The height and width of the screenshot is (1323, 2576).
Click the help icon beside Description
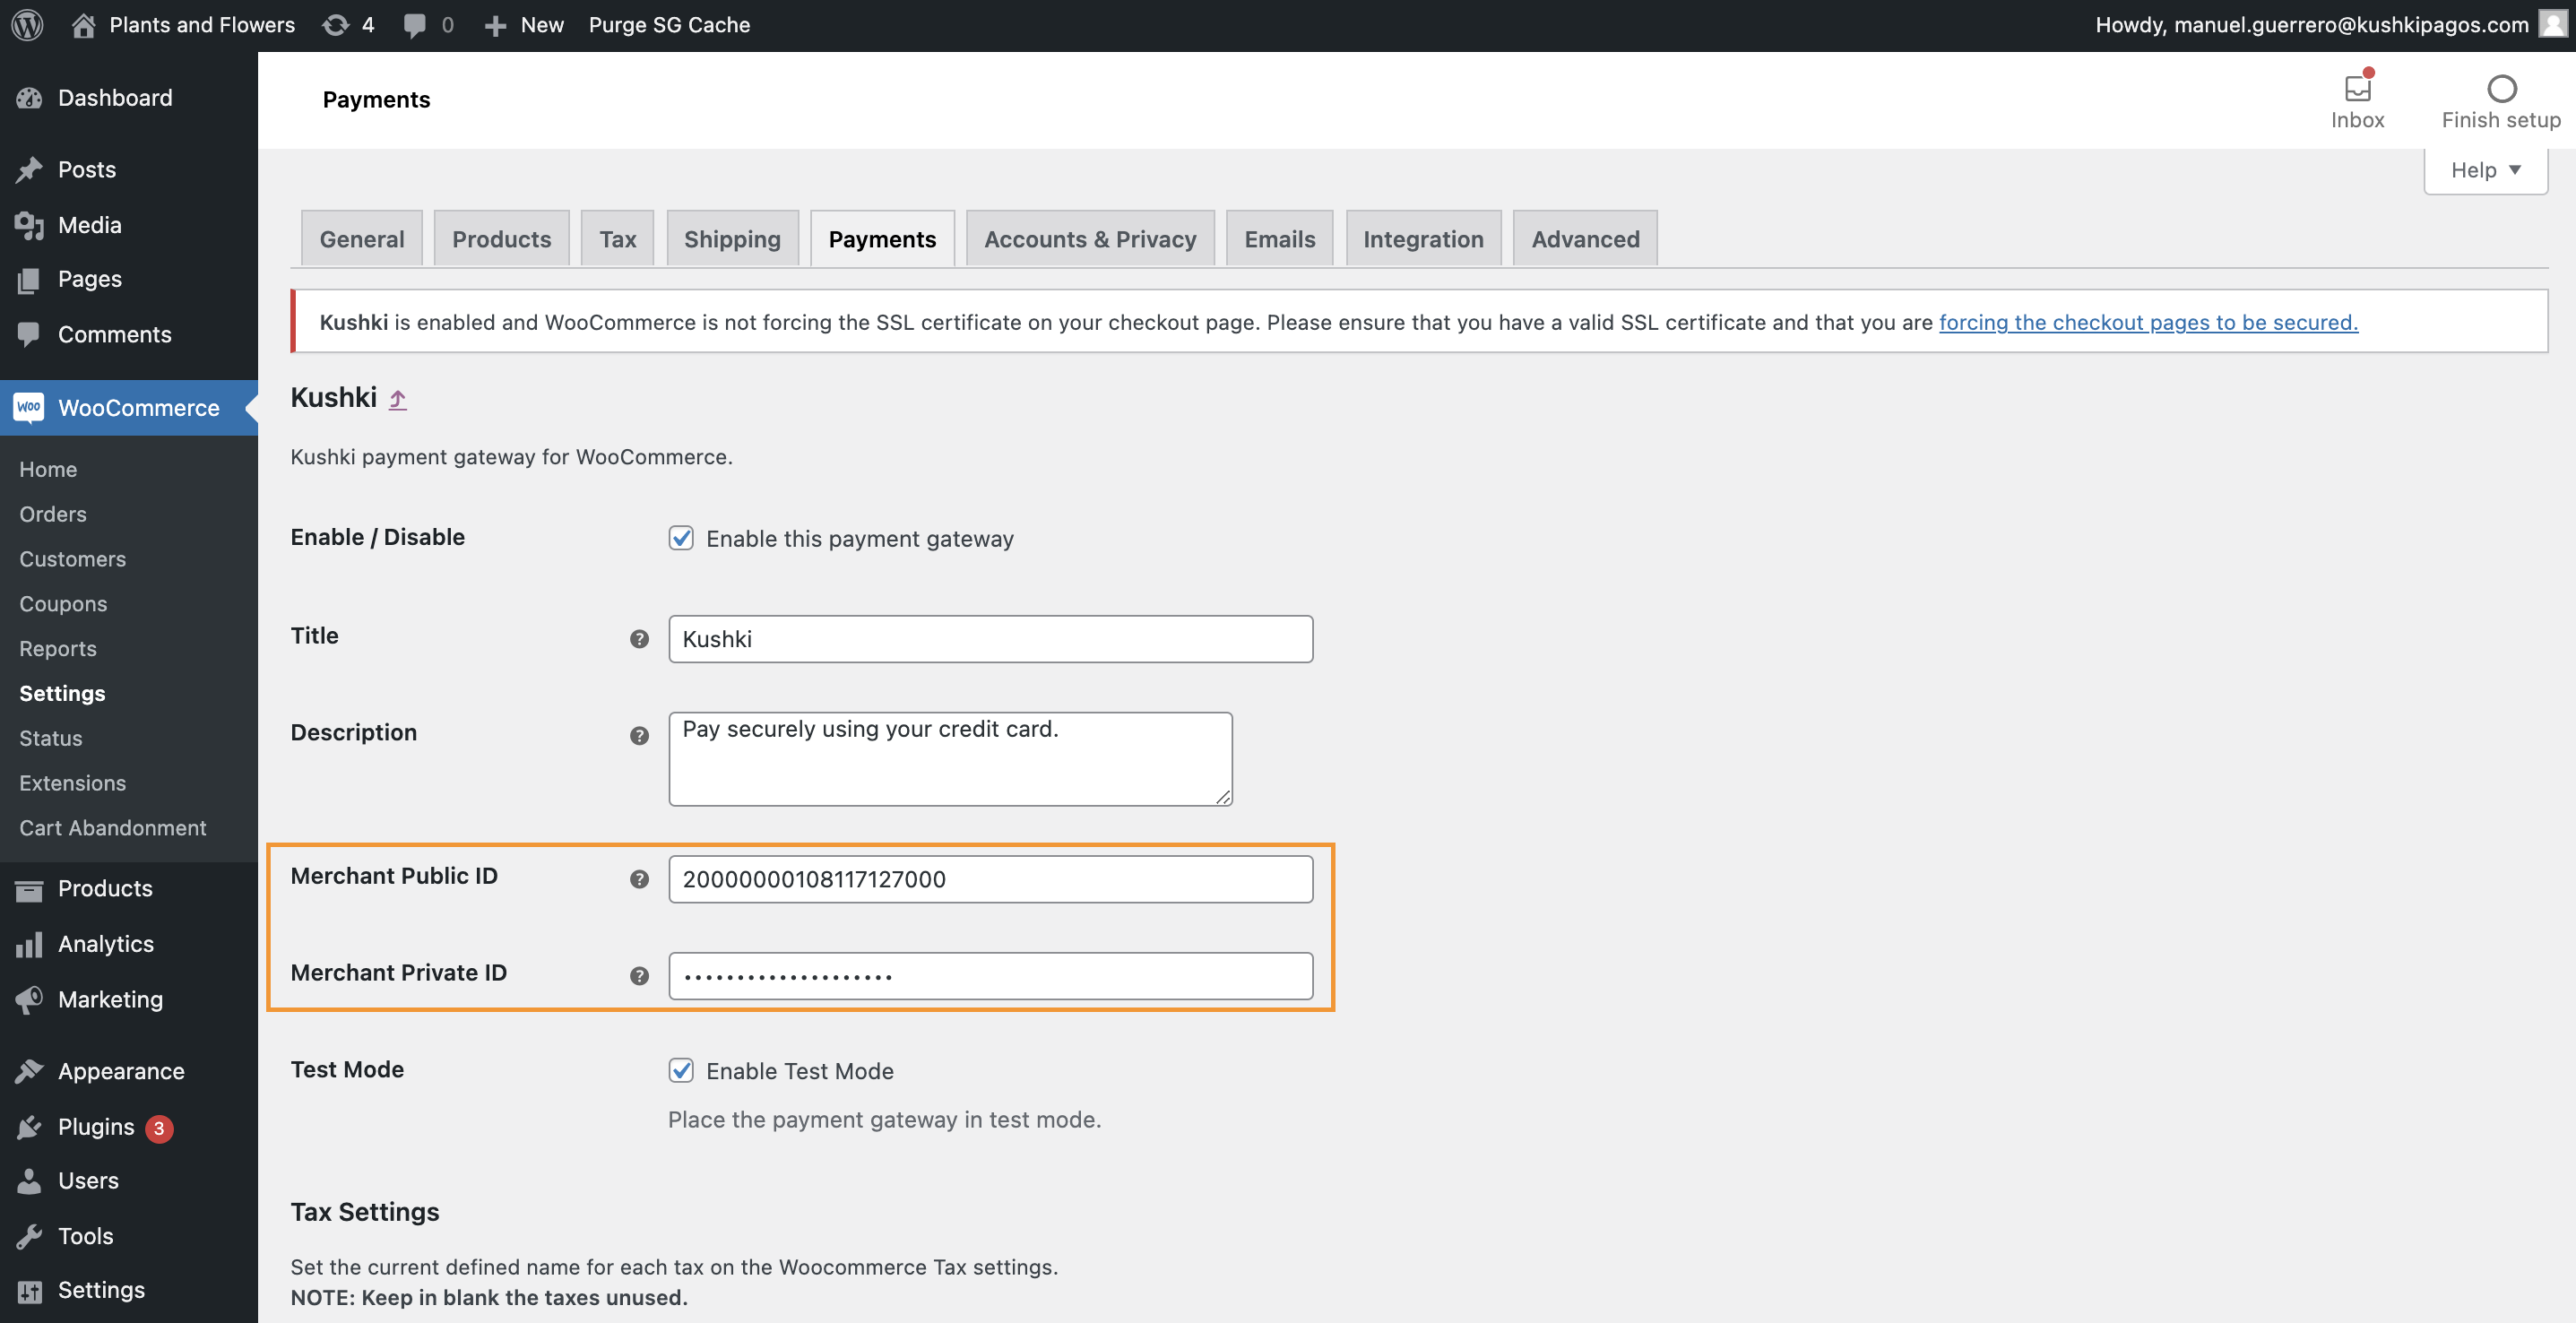click(639, 736)
